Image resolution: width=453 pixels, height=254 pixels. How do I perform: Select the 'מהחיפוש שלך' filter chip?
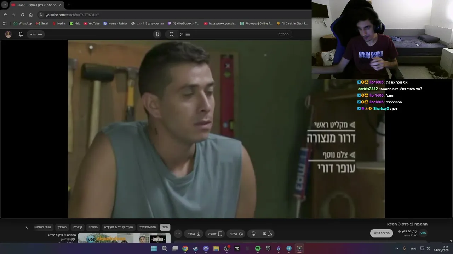148,227
